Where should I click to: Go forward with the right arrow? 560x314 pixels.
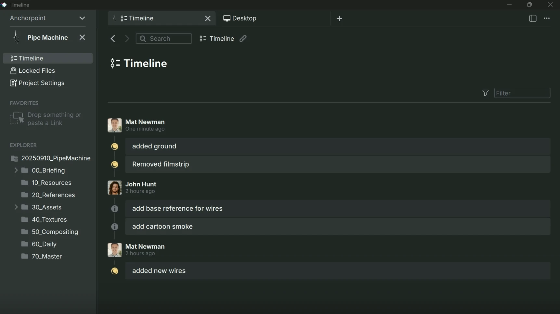click(x=127, y=39)
